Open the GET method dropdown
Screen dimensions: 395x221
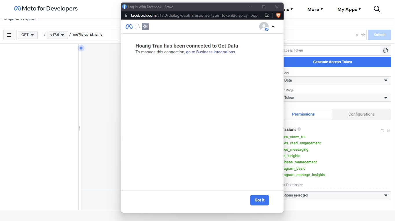(x=27, y=35)
